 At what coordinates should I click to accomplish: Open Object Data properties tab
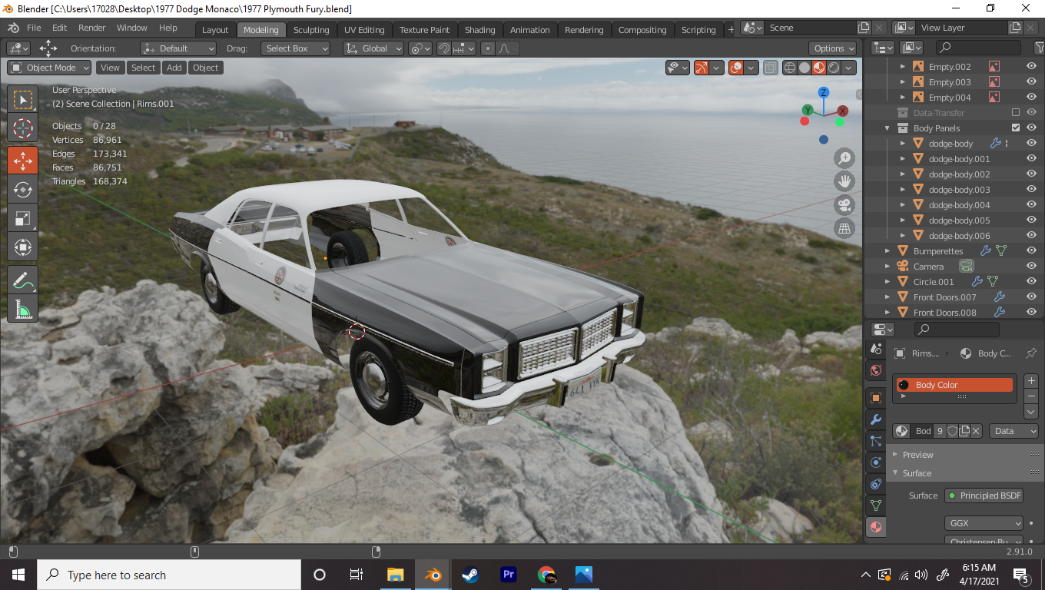click(x=875, y=505)
